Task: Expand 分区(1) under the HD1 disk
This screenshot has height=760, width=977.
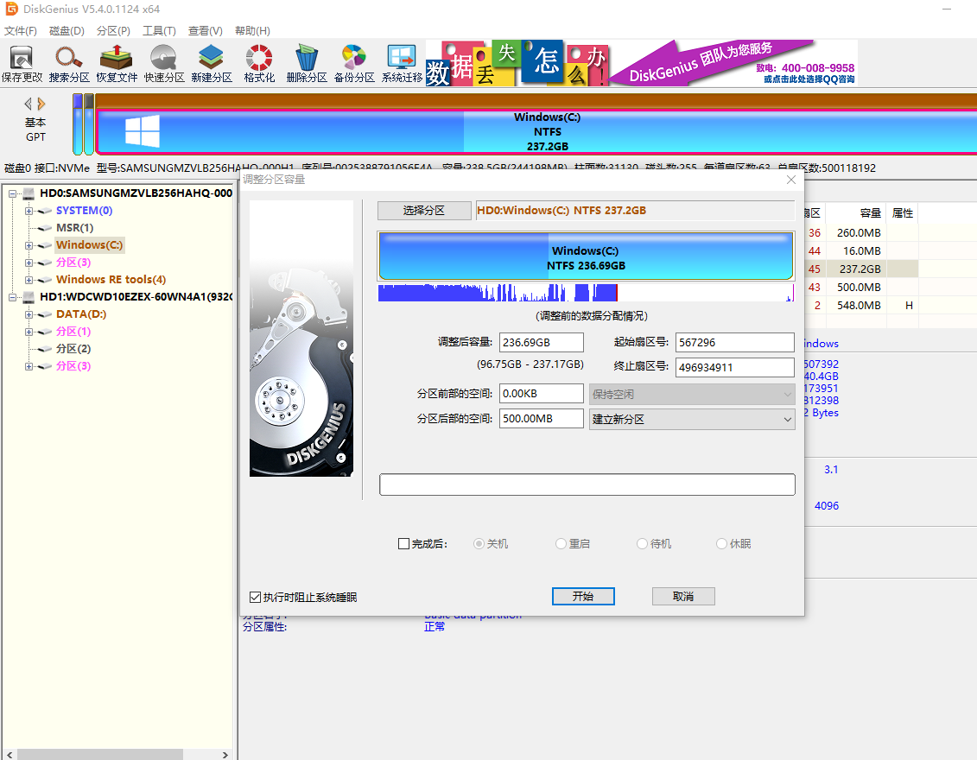Action: [x=29, y=332]
